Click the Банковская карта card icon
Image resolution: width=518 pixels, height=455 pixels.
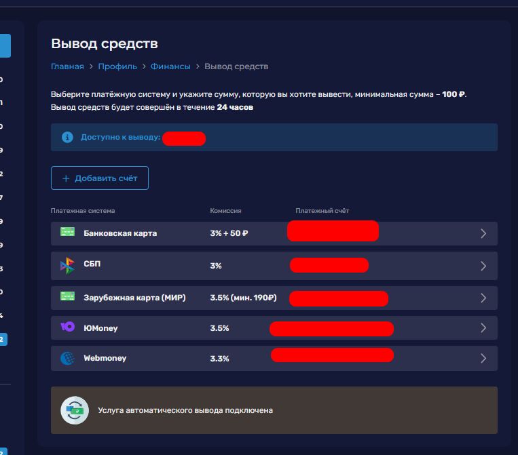click(67, 233)
